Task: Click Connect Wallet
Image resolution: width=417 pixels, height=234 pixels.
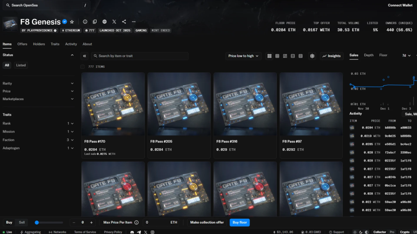Action: (x=400, y=5)
